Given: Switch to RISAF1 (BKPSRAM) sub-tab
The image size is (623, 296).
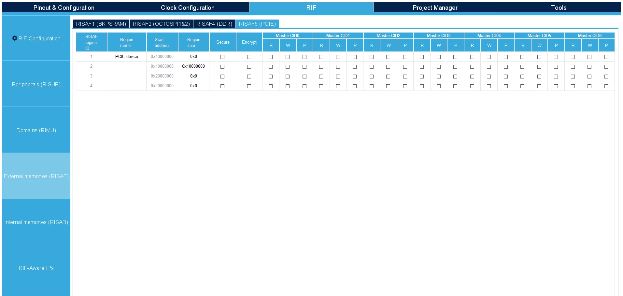Looking at the screenshot, I should coord(101,24).
